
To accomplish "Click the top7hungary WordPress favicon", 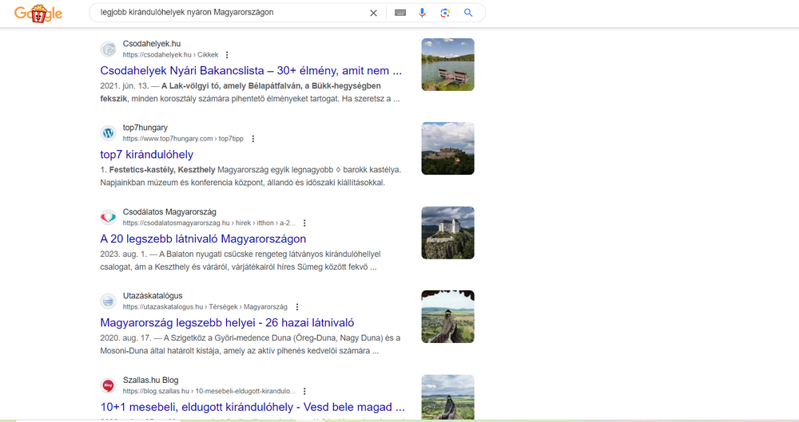I will pos(108,133).
